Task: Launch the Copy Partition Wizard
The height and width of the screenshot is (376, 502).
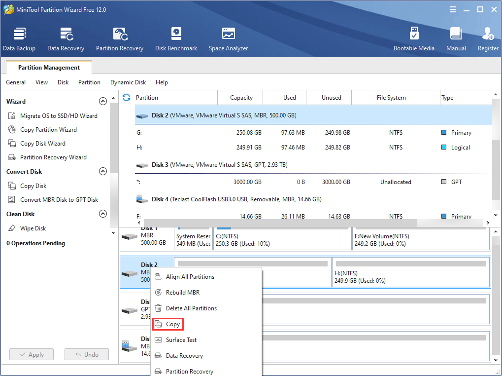Action: tap(42, 129)
